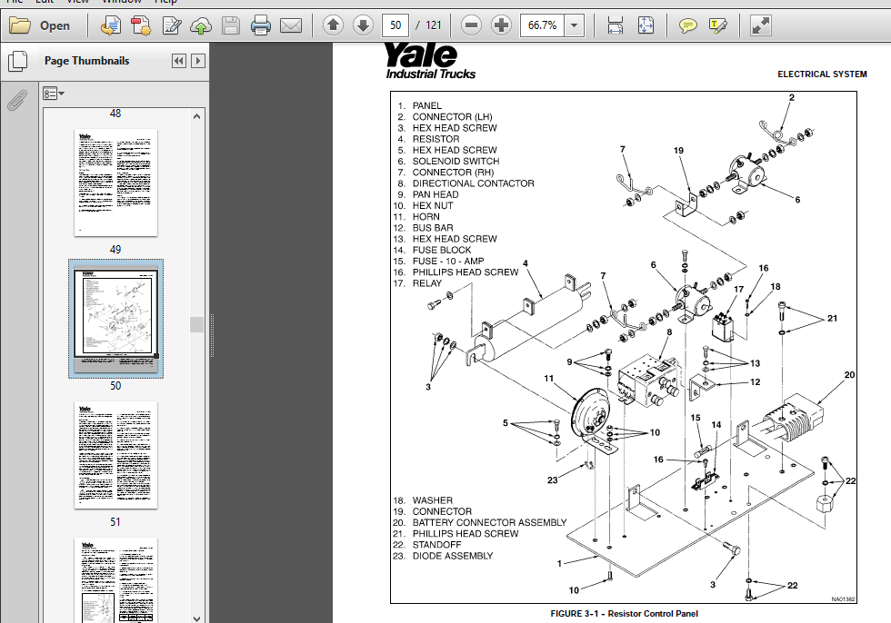Click the page number field showing 50

click(x=395, y=25)
